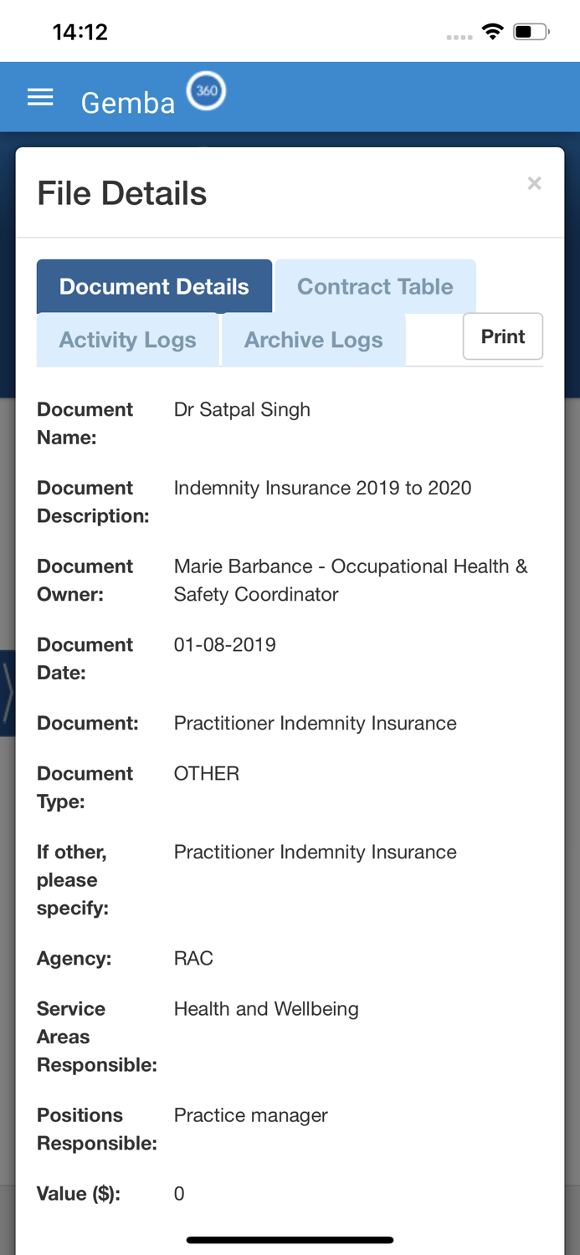The image size is (580, 1255).
Task: Select the document name Dr Satpal Singh
Action: click(x=242, y=409)
